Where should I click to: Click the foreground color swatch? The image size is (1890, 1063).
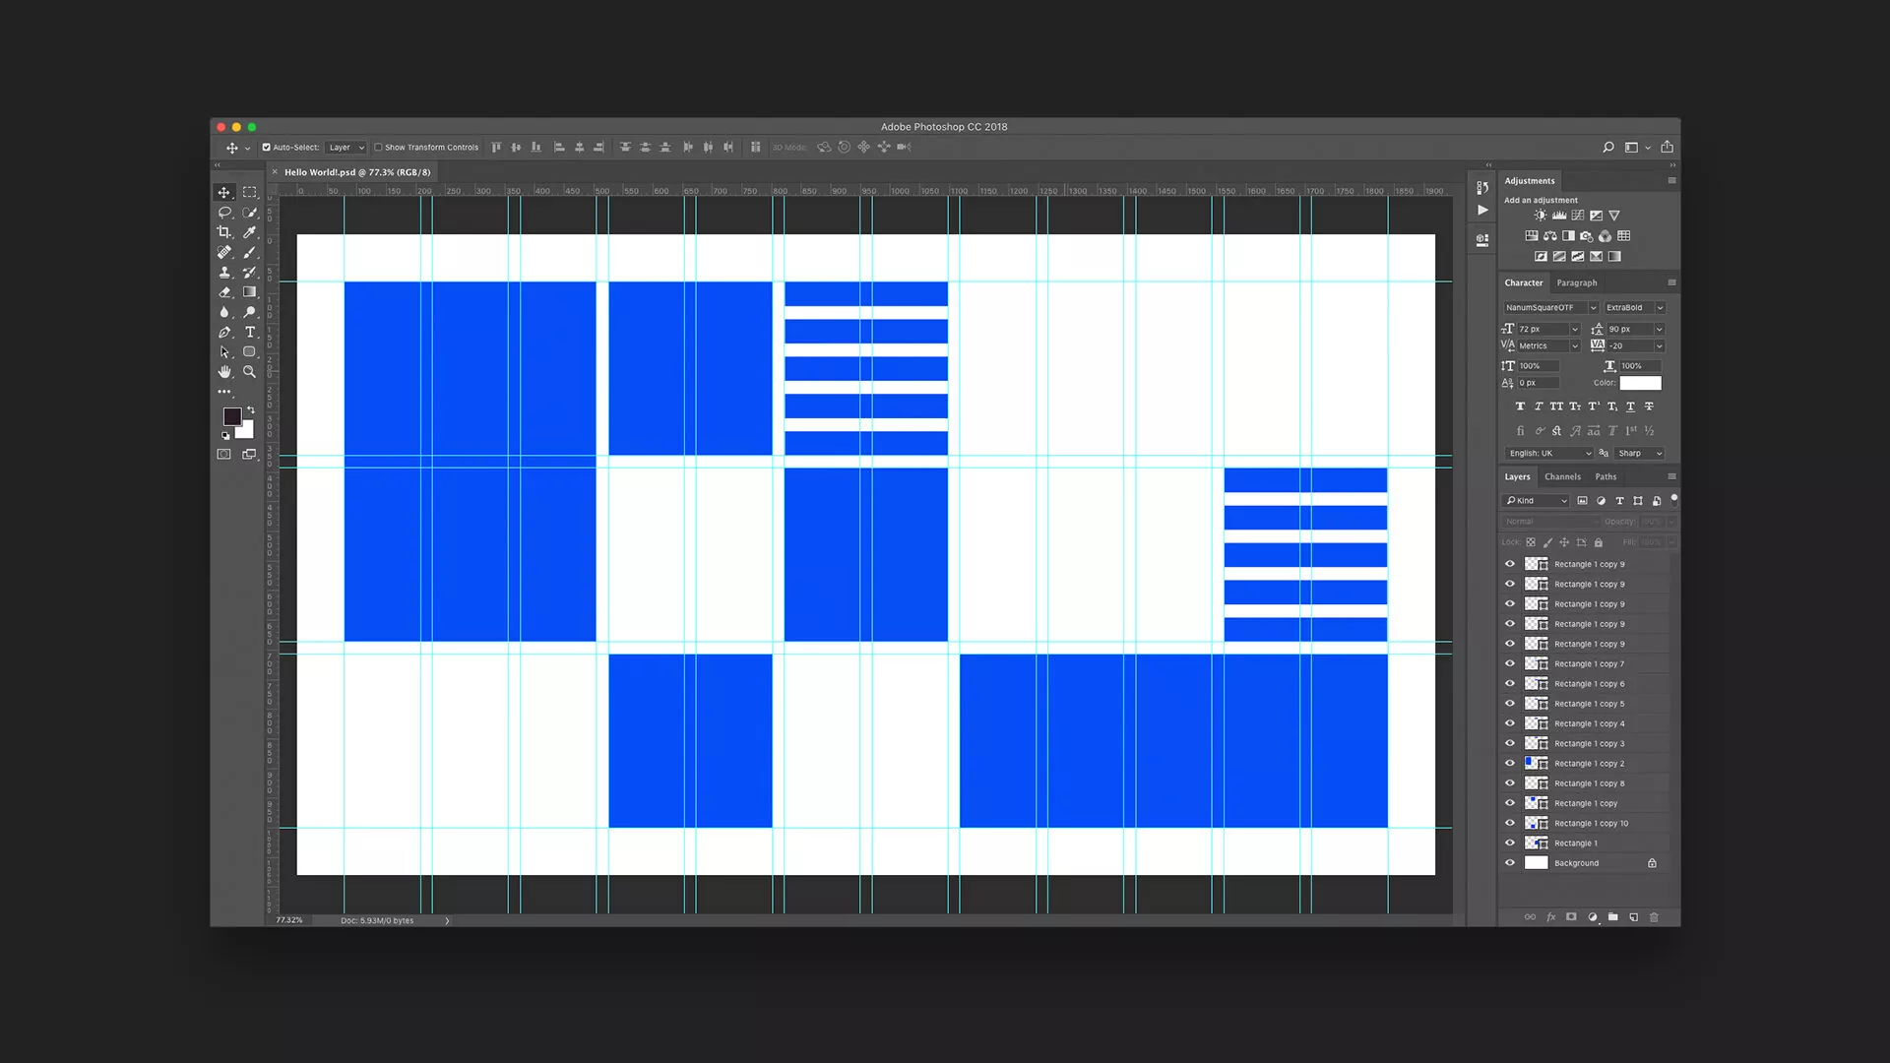point(231,416)
